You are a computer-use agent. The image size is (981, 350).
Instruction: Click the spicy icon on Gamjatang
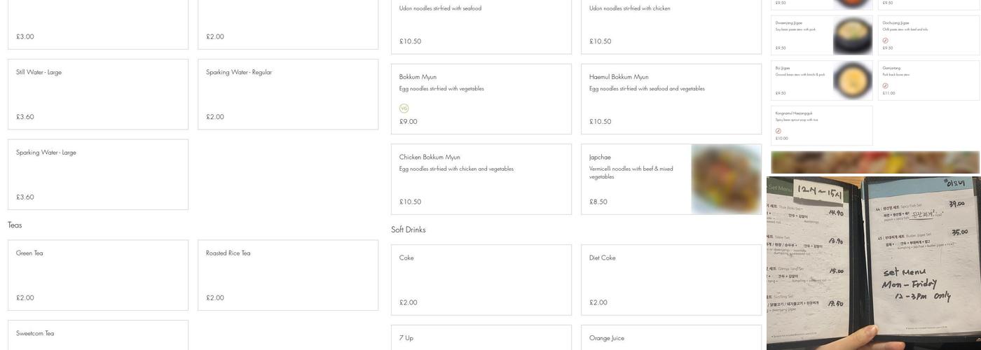[x=885, y=86]
